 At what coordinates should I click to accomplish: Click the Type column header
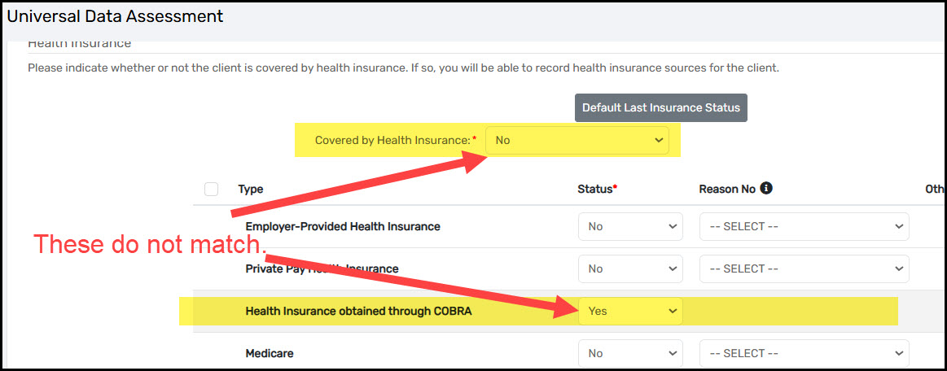point(251,190)
